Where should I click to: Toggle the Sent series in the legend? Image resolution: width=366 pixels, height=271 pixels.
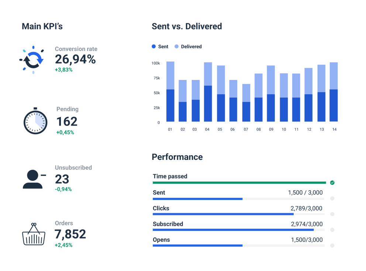pyautogui.click(x=159, y=46)
